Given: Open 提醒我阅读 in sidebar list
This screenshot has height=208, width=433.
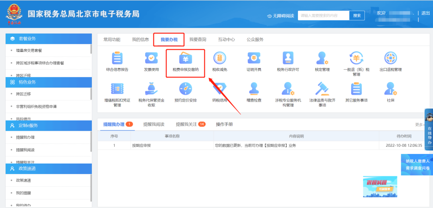Looking at the screenshot, I should click(25, 150).
